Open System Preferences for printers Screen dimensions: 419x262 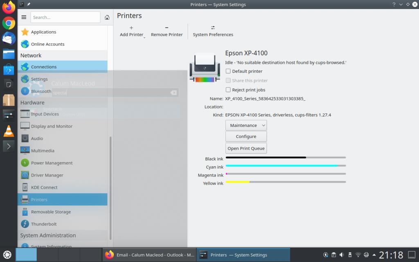point(213,28)
